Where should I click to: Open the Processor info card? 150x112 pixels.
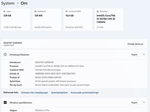coord(109,19)
